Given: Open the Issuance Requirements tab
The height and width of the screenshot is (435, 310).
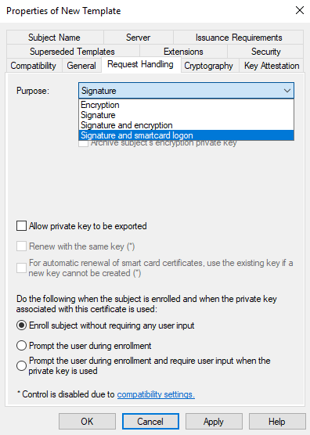Looking at the screenshot, I should [x=239, y=38].
